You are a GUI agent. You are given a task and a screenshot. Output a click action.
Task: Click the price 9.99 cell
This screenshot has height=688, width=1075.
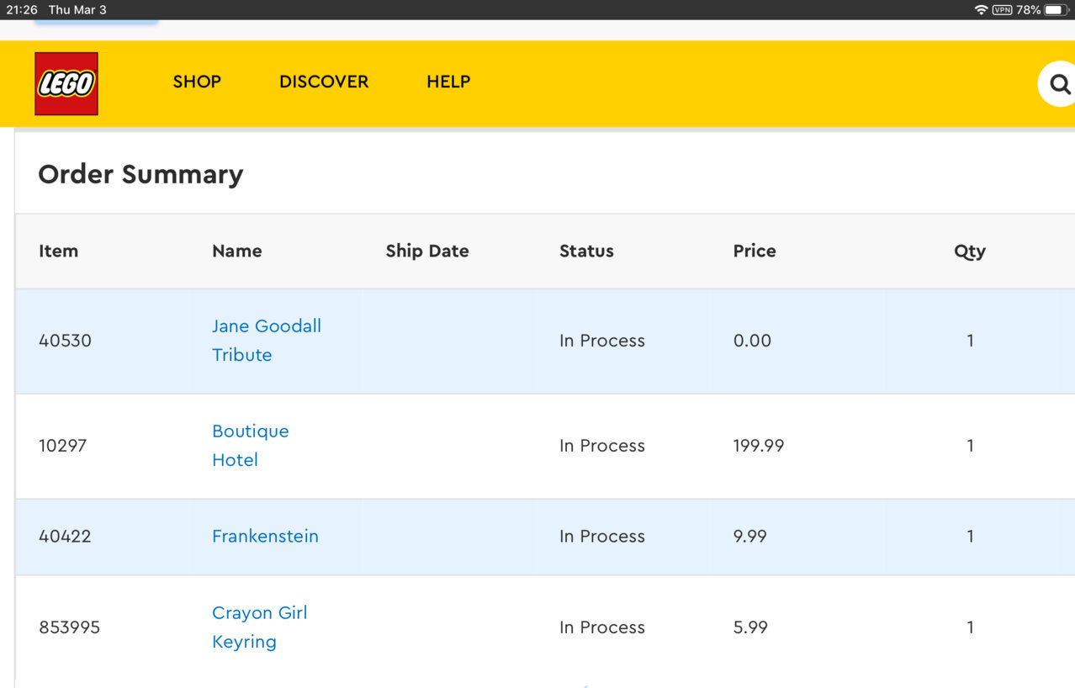750,537
